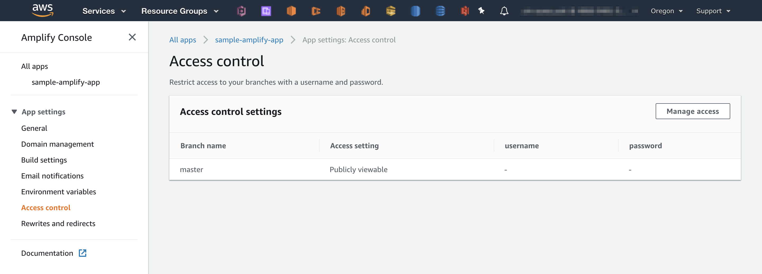Close the Amplify Console sidebar
This screenshot has width=762, height=274.
(132, 37)
